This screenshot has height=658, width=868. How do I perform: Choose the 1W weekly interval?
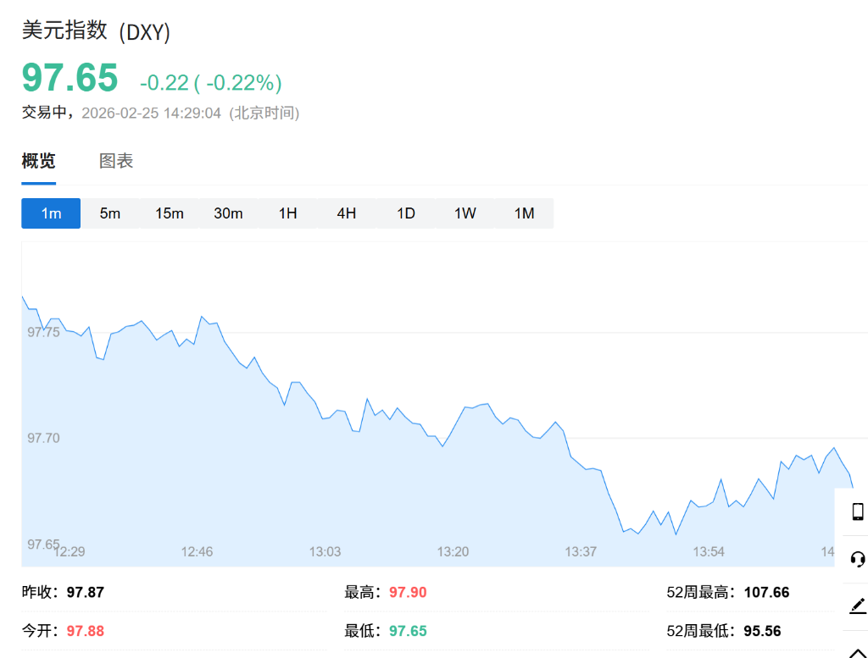(465, 213)
